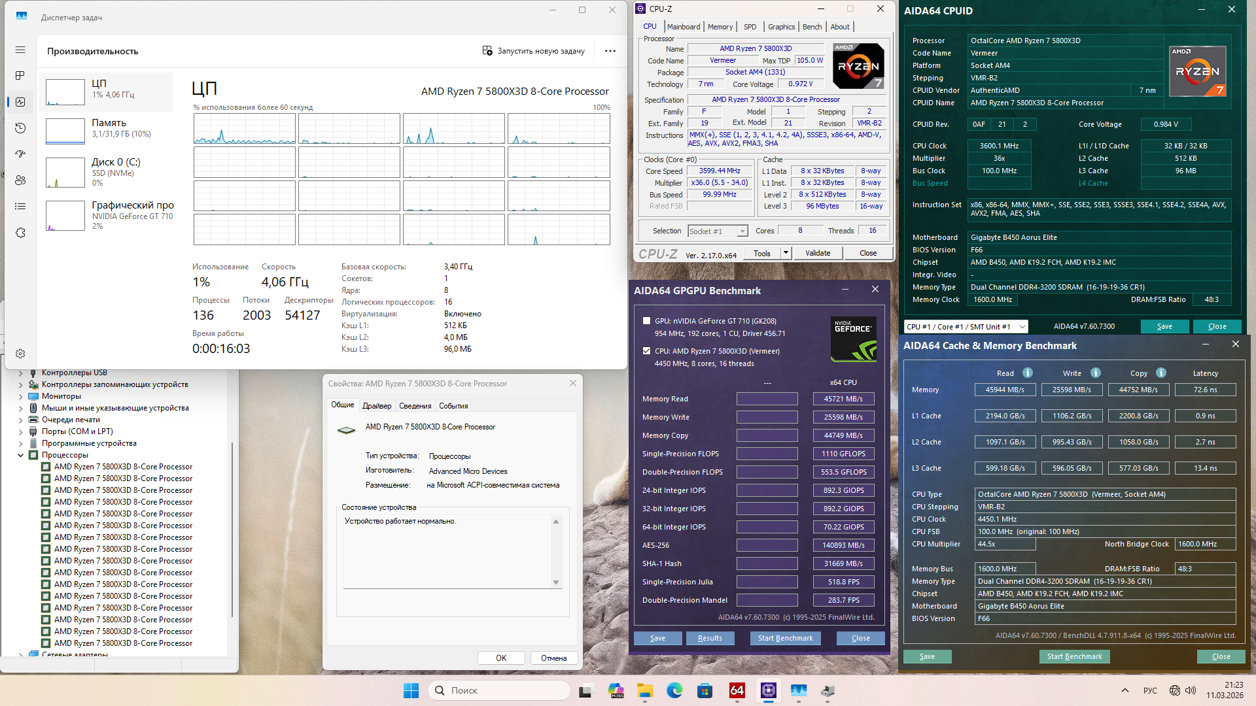The height and width of the screenshot is (706, 1256).
Task: Open Users page icon in Task Manager sidebar
Action: (20, 180)
